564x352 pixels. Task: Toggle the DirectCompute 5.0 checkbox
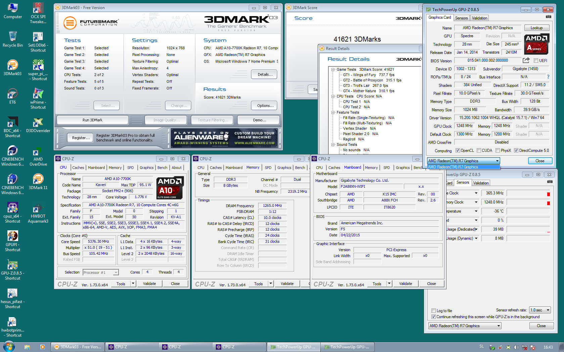click(516, 151)
